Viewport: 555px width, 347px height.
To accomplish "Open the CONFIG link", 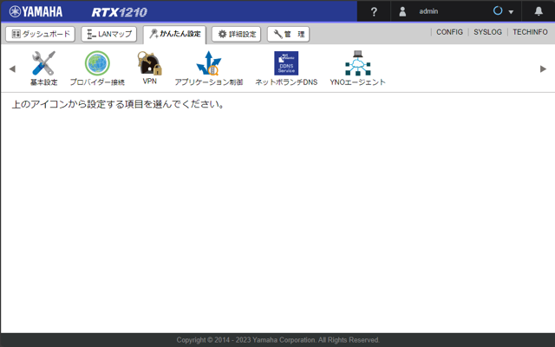I will pos(449,32).
